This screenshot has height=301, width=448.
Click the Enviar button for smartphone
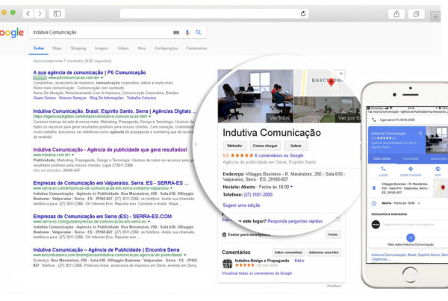(x=333, y=235)
